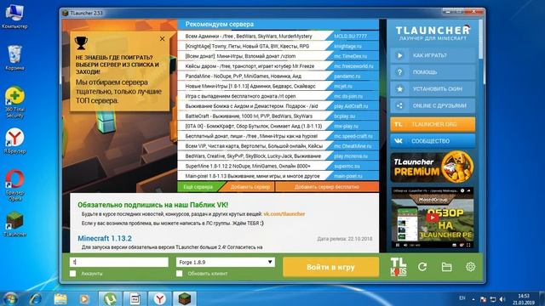The width and height of the screenshot is (545, 306).
Task: Open the 360 Total Security desktop icon
Action: click(x=14, y=102)
